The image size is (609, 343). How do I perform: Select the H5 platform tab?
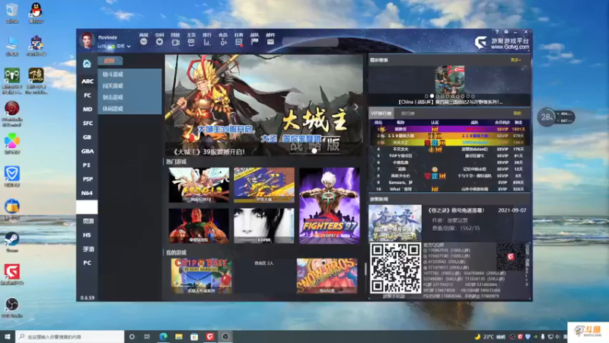click(x=88, y=235)
